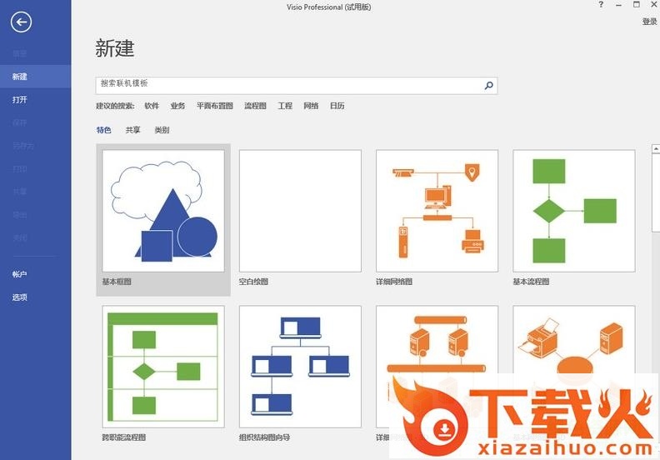
Task: Maximize the Visio window
Action: tap(637, 5)
